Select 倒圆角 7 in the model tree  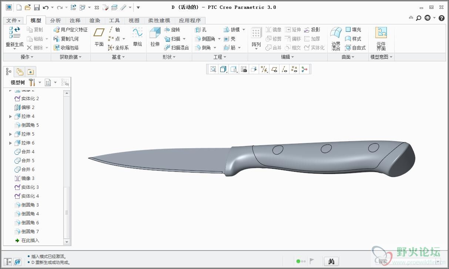(x=27, y=232)
